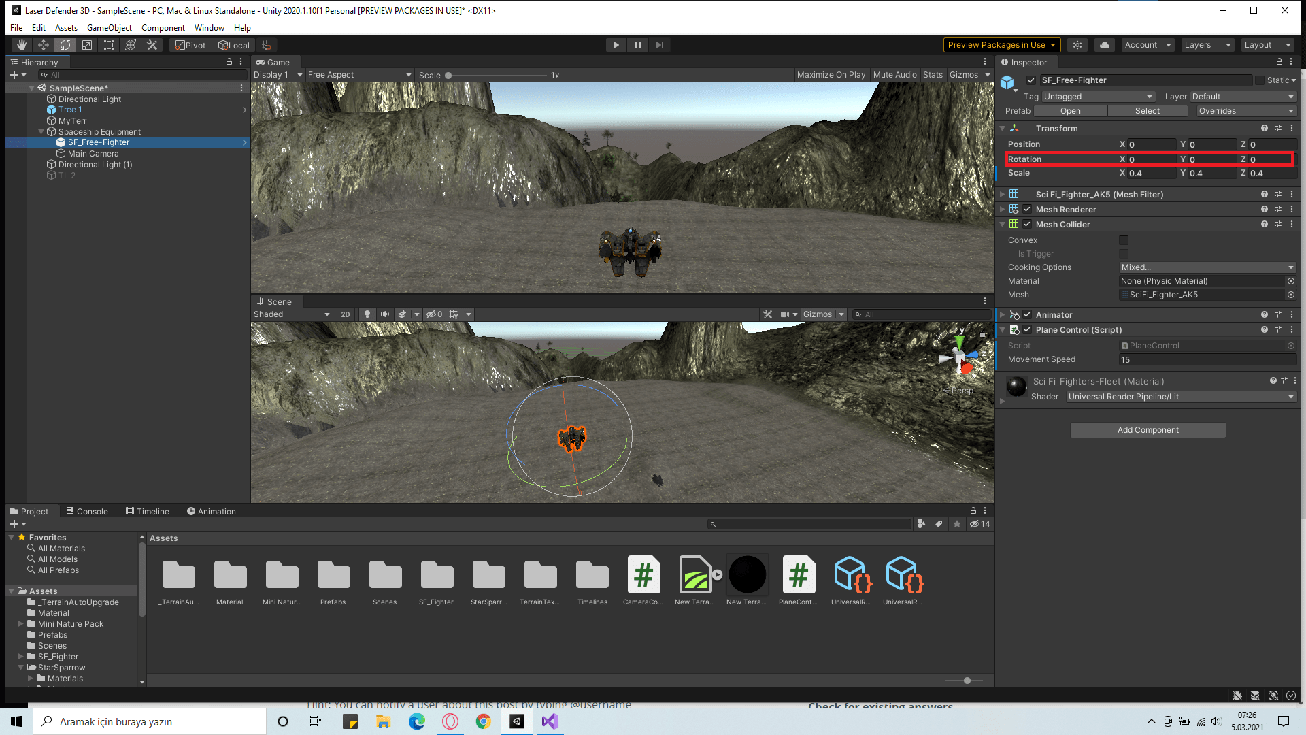The image size is (1306, 735).
Task: Open custom editor tools button
Action: [152, 45]
